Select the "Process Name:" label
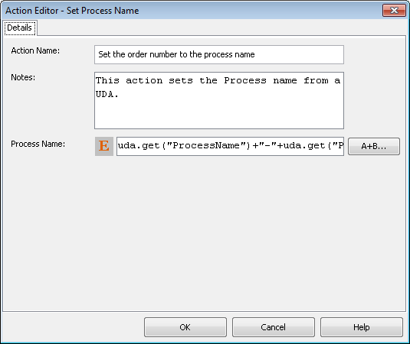Image resolution: width=410 pixels, height=344 pixels. point(38,144)
